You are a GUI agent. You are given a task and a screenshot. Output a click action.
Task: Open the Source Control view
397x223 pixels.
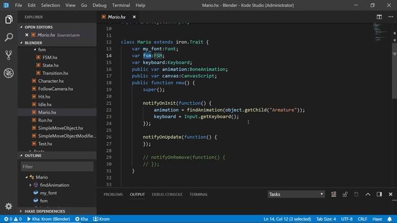[x=9, y=55]
